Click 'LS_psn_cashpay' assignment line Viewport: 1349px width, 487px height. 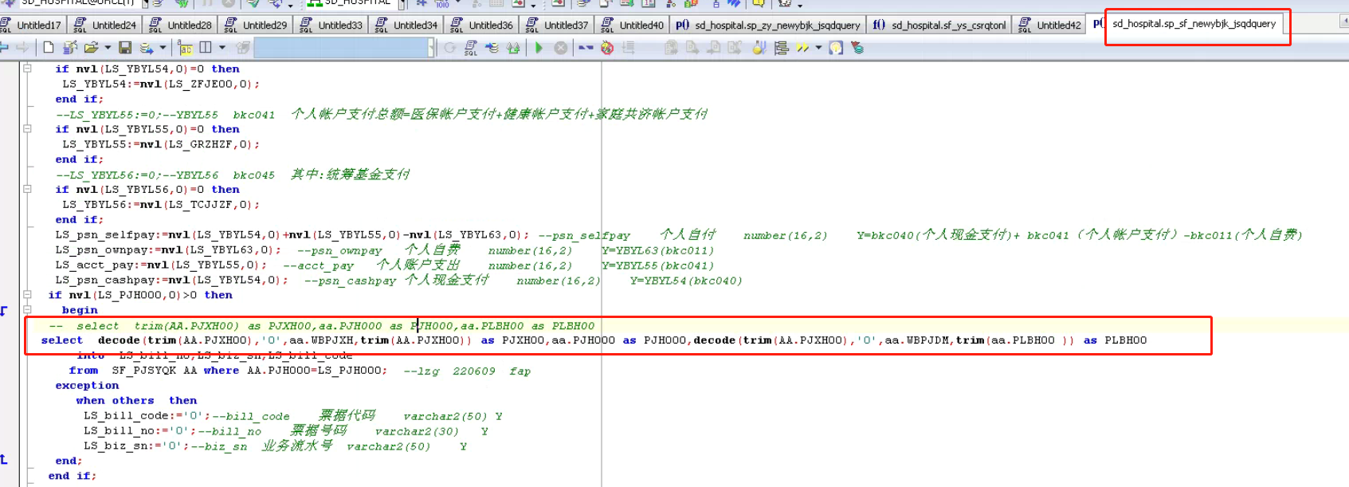click(x=171, y=280)
